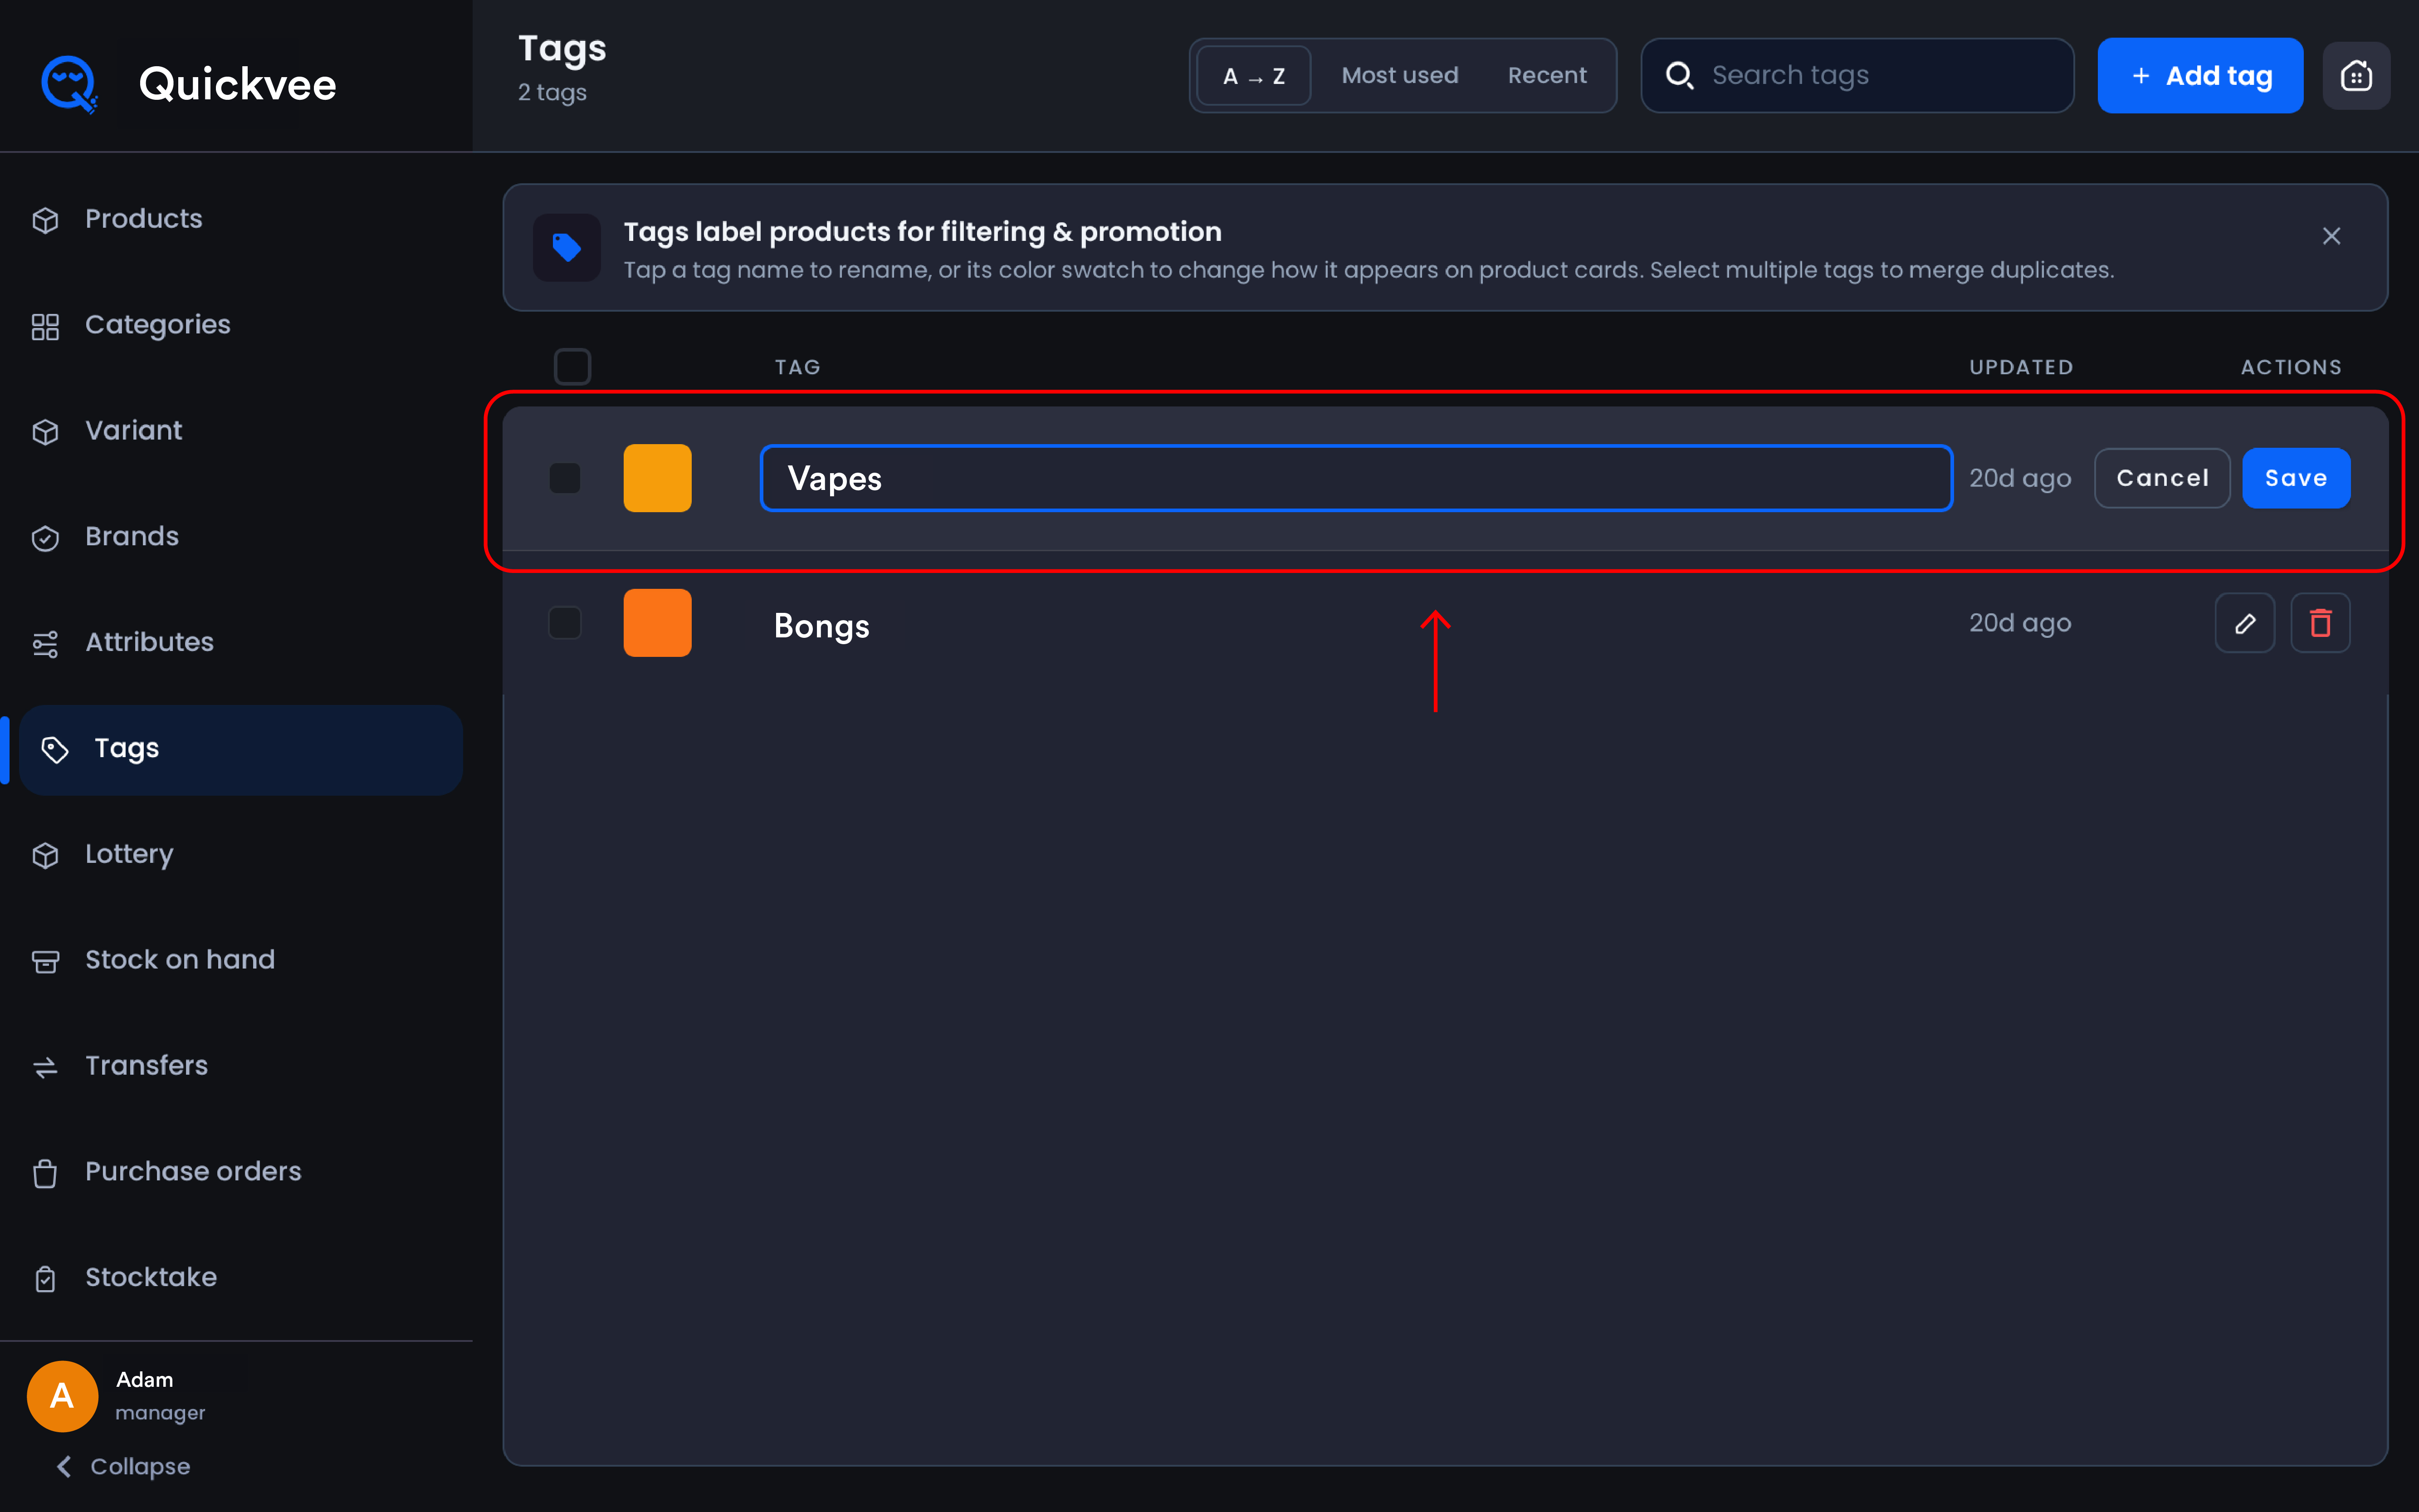Click the Quickvee logo icon
The image size is (2419, 1512).
69,84
